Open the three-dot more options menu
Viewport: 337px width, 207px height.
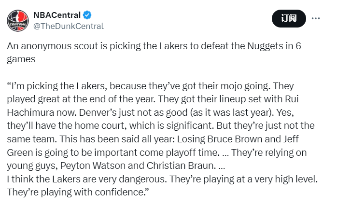[315, 18]
